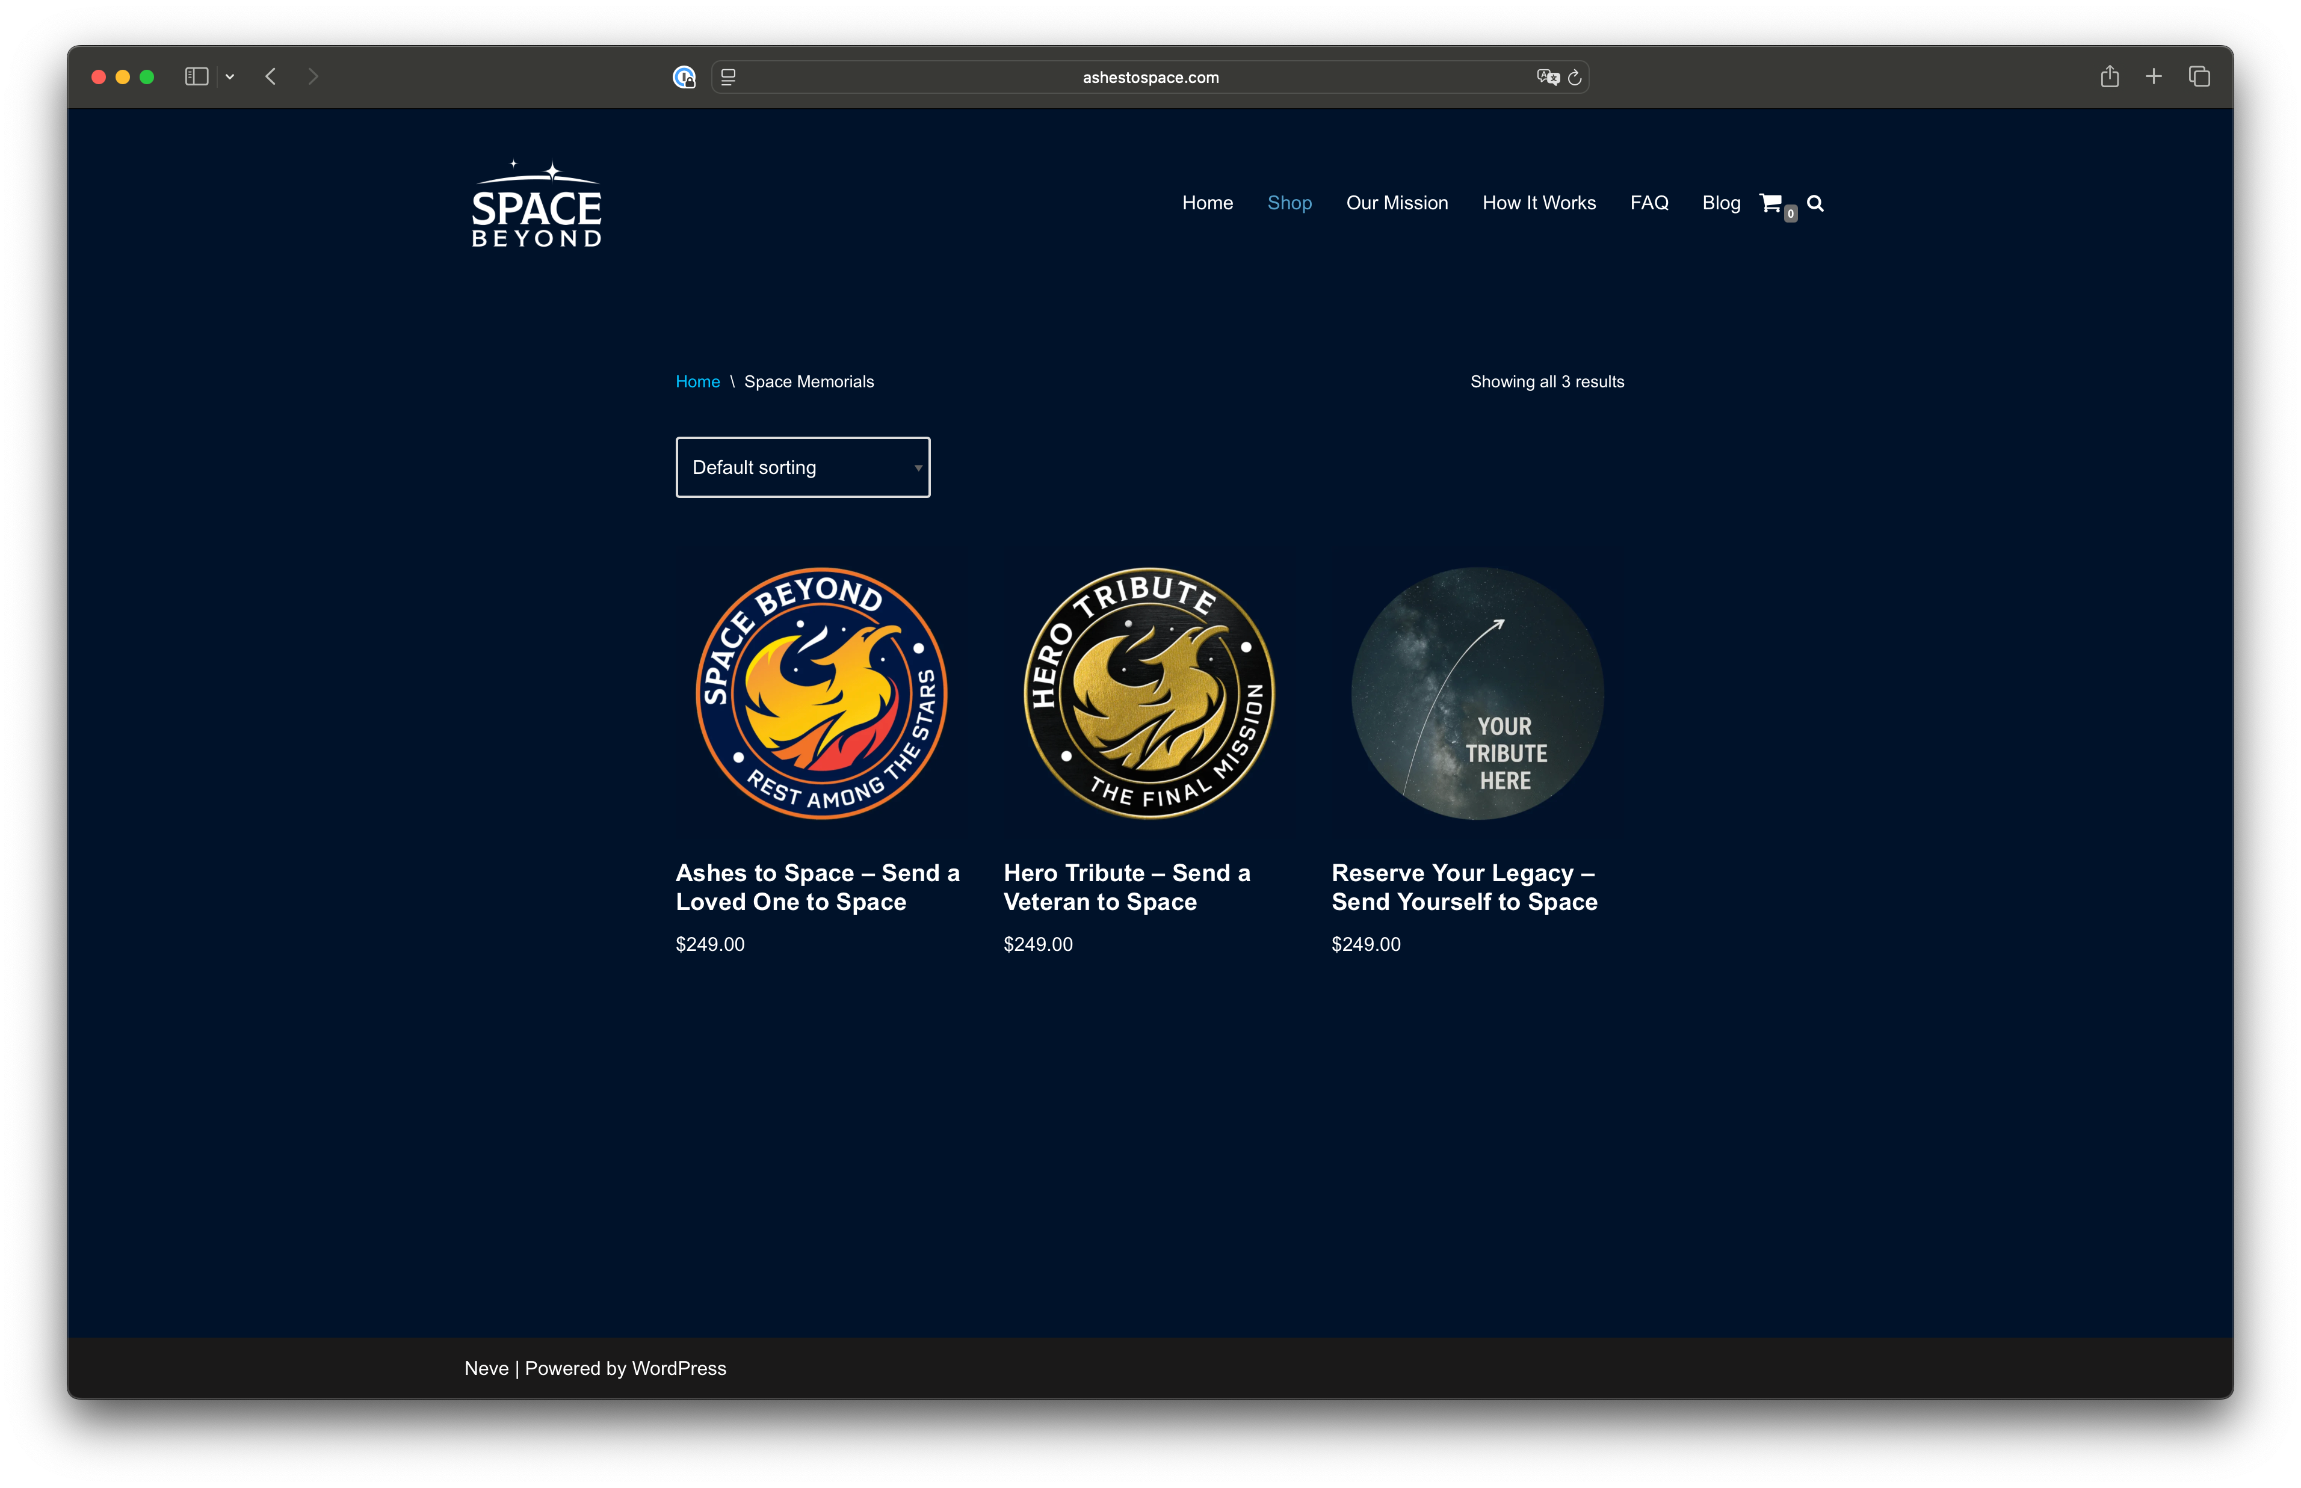
Task: Open the shopping cart icon
Action: coord(1770,203)
